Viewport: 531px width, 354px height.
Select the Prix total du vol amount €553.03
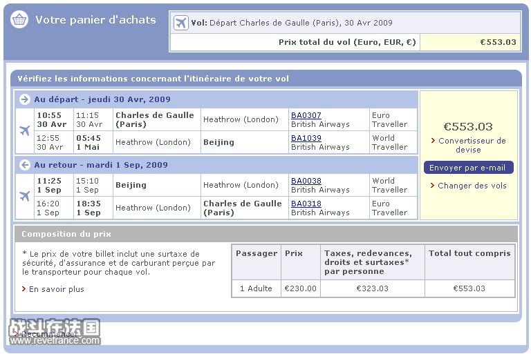498,42
